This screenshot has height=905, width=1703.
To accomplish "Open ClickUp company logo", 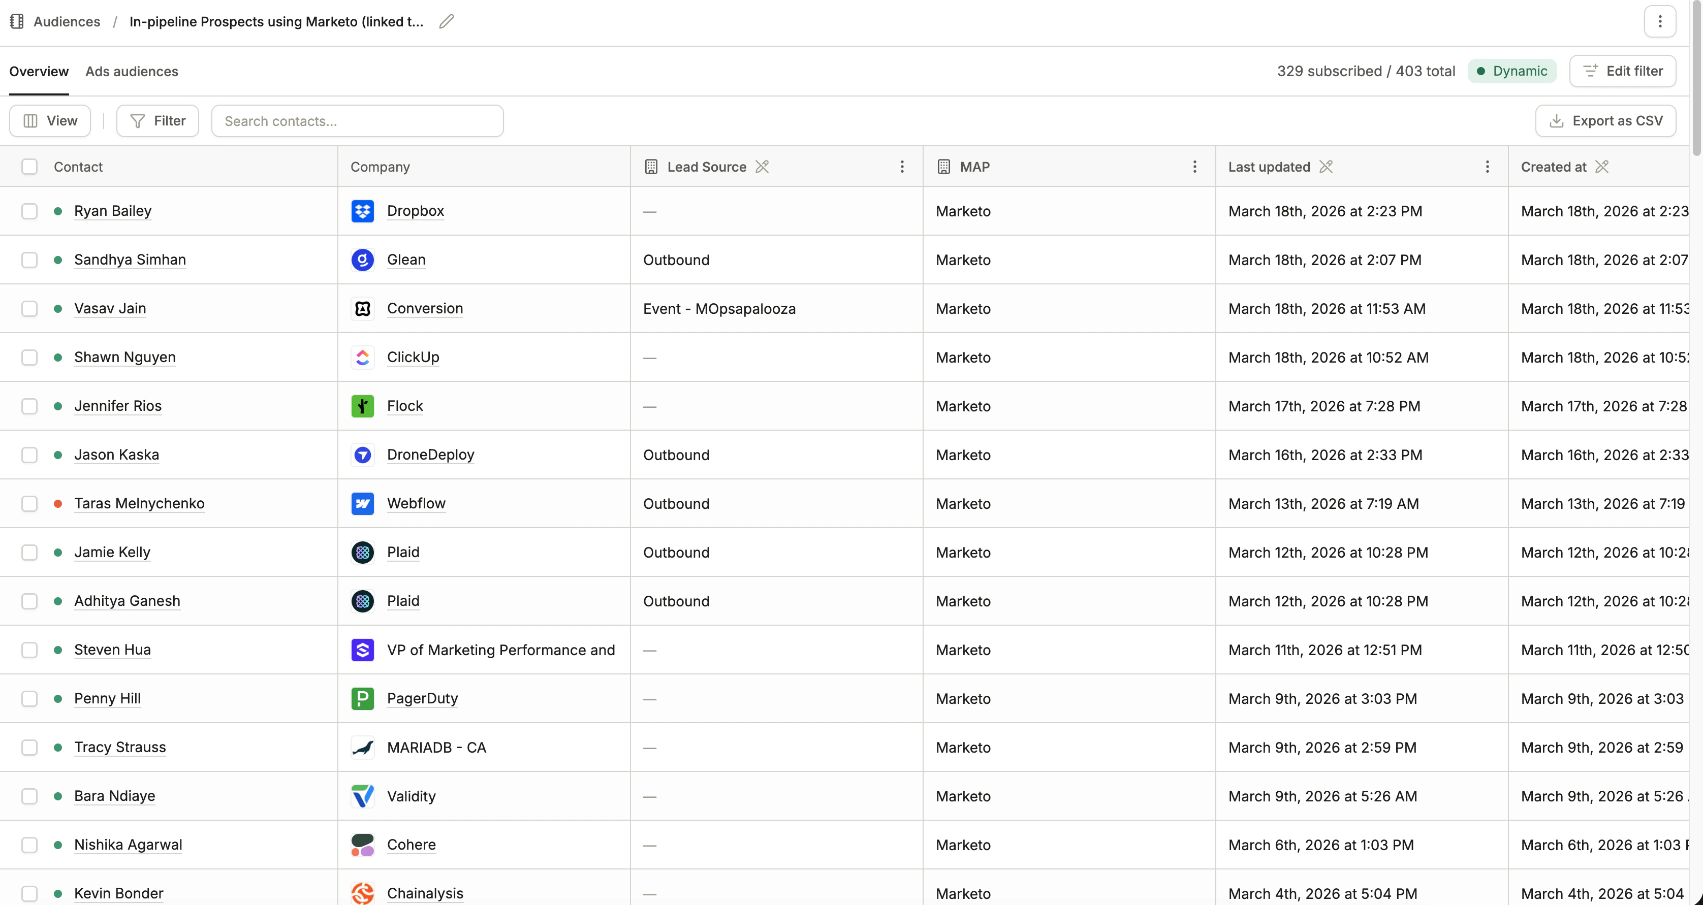I will point(362,358).
